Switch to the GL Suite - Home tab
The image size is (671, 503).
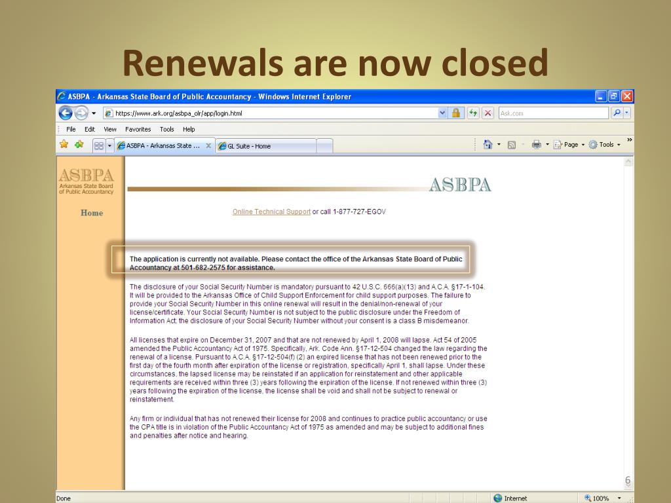click(x=266, y=146)
